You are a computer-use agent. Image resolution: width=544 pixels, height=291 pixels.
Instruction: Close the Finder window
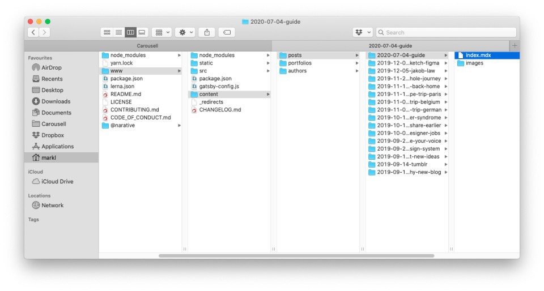pyautogui.click(x=31, y=22)
